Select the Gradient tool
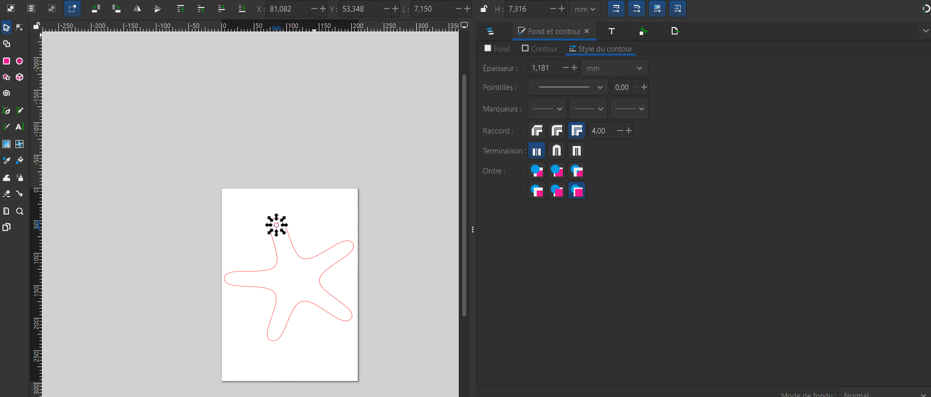This screenshot has width=931, height=397. [6, 144]
